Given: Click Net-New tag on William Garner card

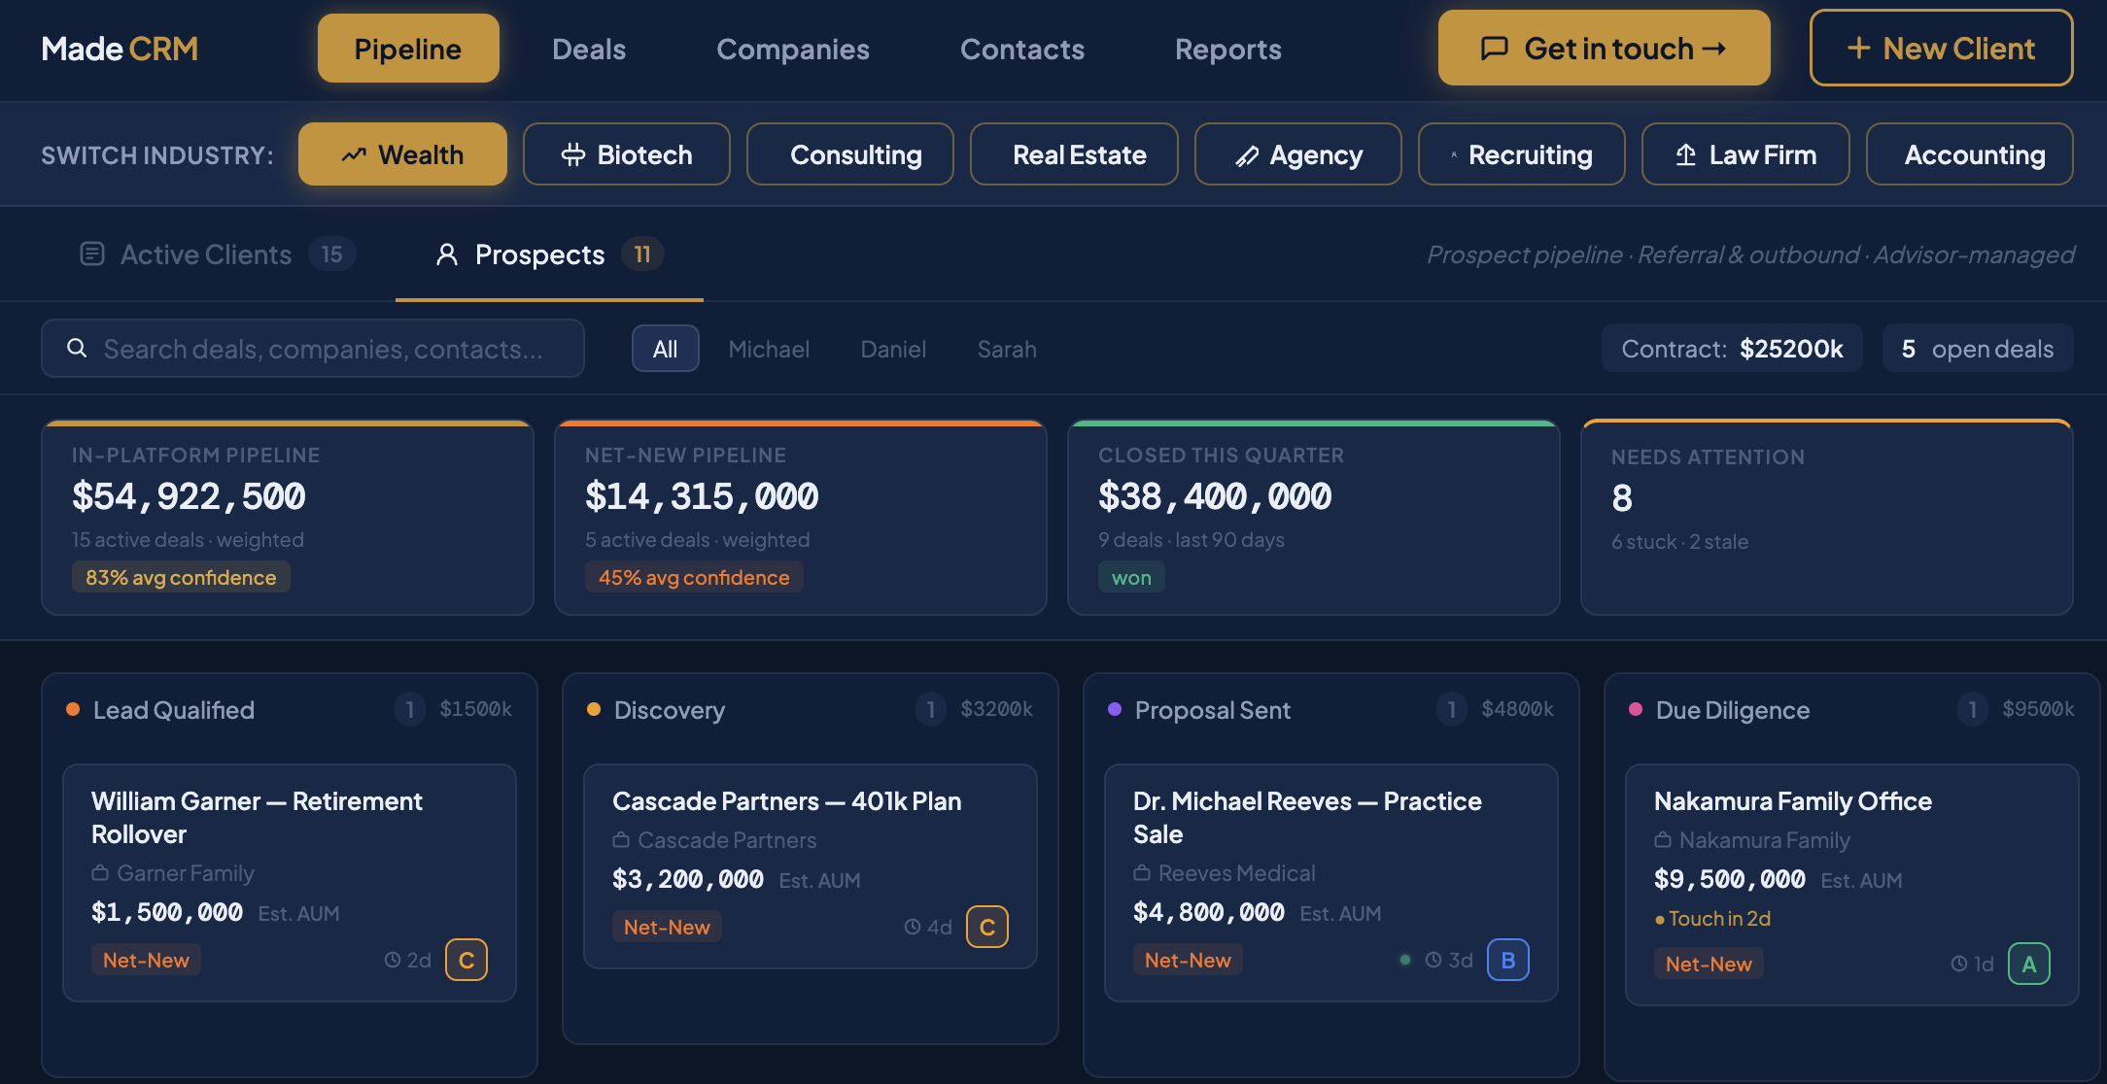Looking at the screenshot, I should 146,960.
